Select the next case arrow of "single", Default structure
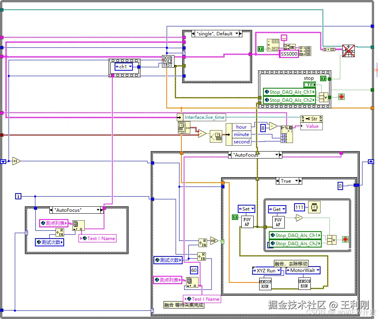Screen dimensions: 378x319 coord(240,34)
